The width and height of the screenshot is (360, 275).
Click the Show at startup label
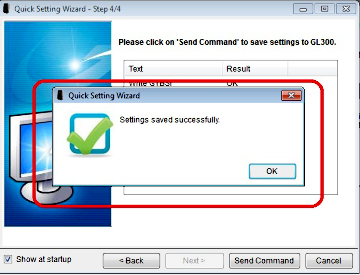pyautogui.click(x=44, y=259)
